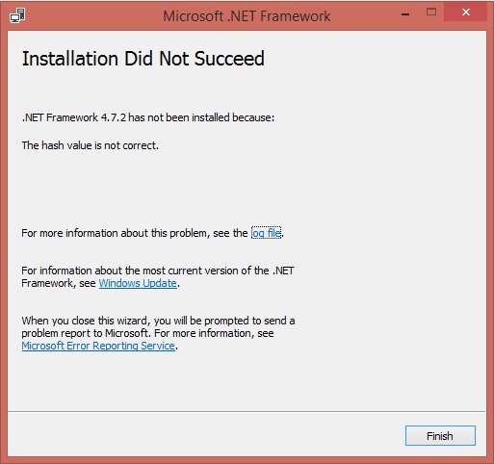Open Microsoft Error Reporting Service link
Image resolution: width=494 pixels, height=464 pixels.
tap(98, 346)
